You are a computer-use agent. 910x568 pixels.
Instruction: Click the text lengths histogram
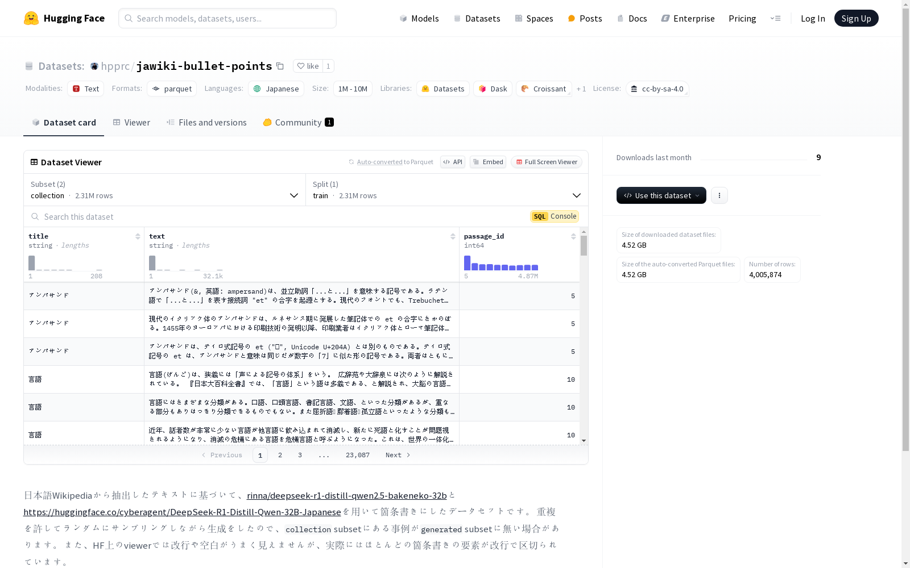[186, 263]
